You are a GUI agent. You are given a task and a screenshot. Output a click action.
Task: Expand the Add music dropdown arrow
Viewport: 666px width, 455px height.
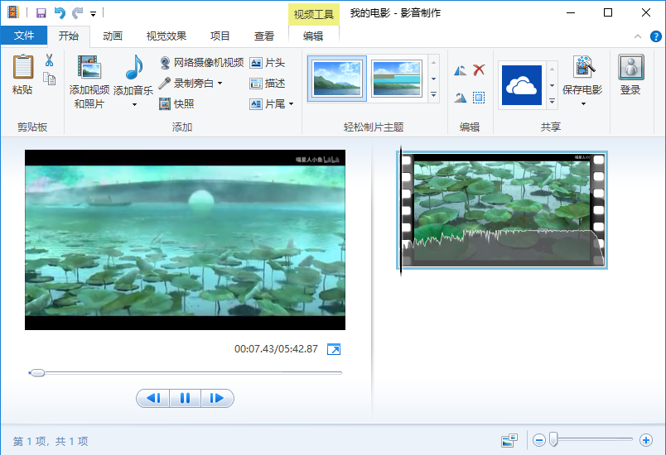[x=134, y=104]
